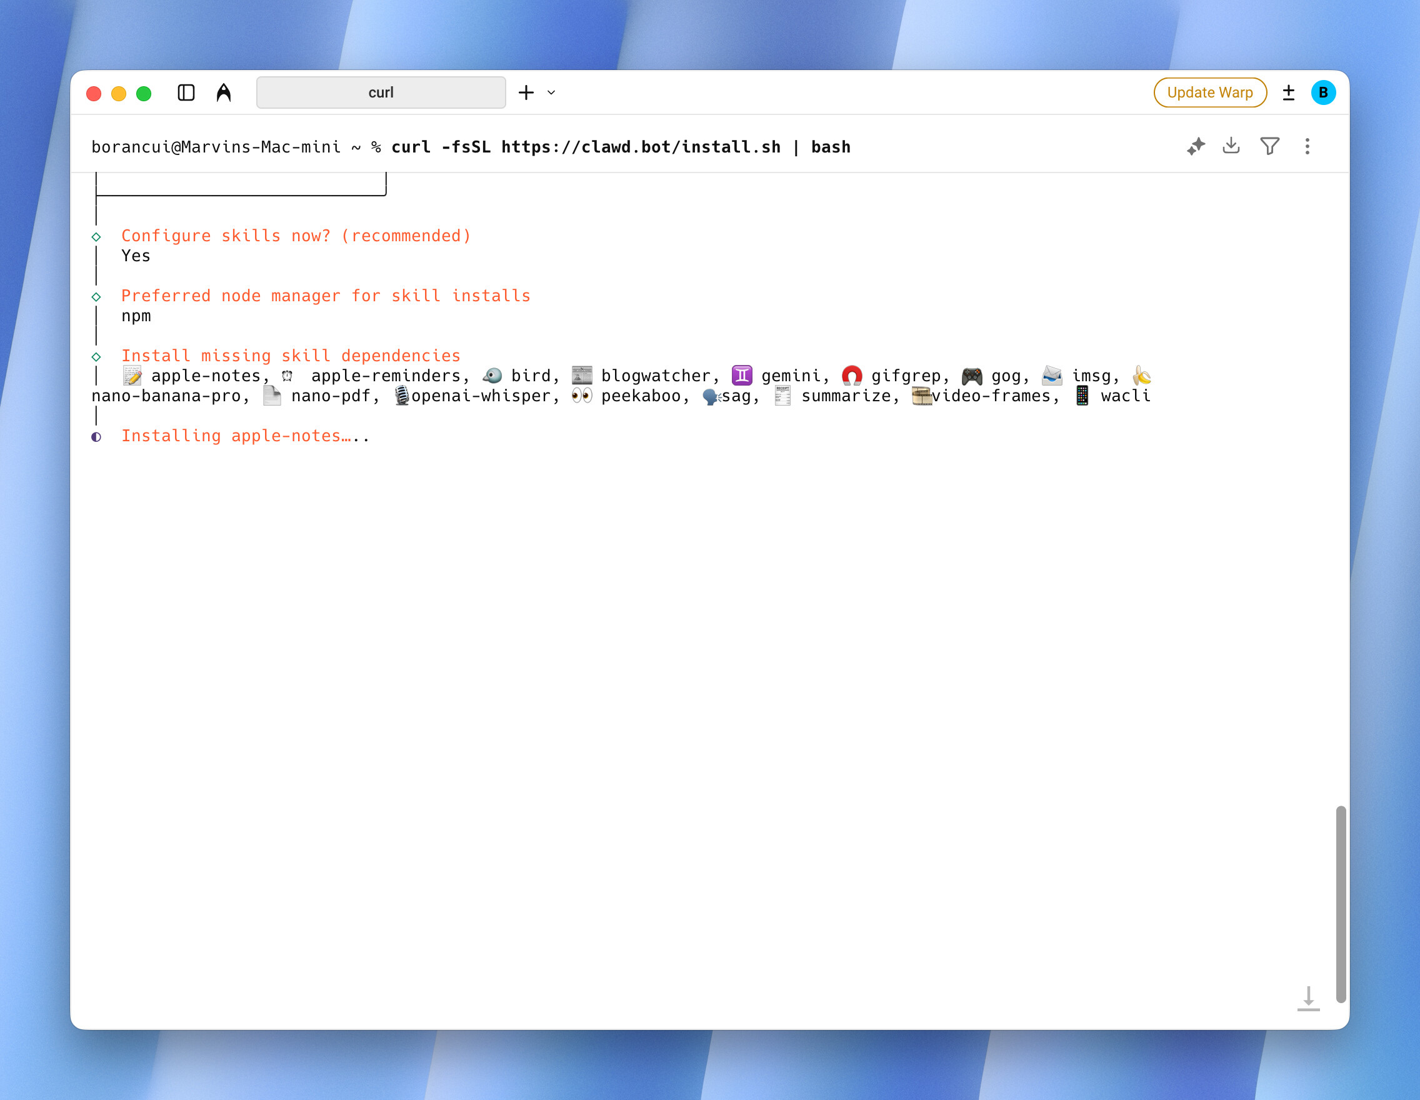Open the B user avatar menu
This screenshot has height=1100, width=1420.
[x=1323, y=92]
